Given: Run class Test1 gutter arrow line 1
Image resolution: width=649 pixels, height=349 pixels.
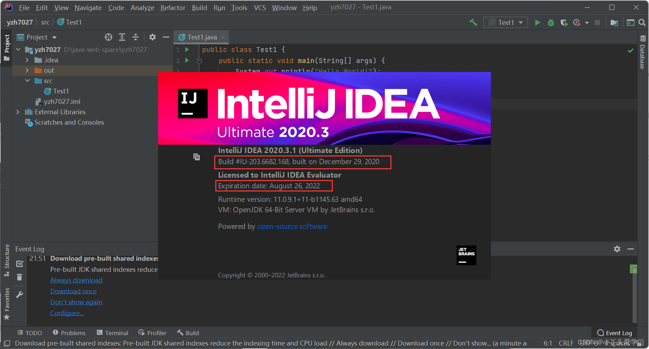Looking at the screenshot, I should (x=187, y=50).
